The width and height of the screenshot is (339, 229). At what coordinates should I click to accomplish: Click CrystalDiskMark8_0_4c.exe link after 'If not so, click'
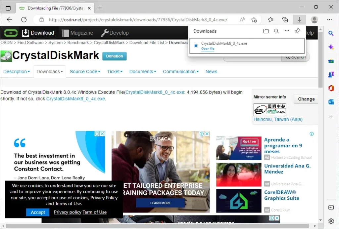[x=76, y=99]
